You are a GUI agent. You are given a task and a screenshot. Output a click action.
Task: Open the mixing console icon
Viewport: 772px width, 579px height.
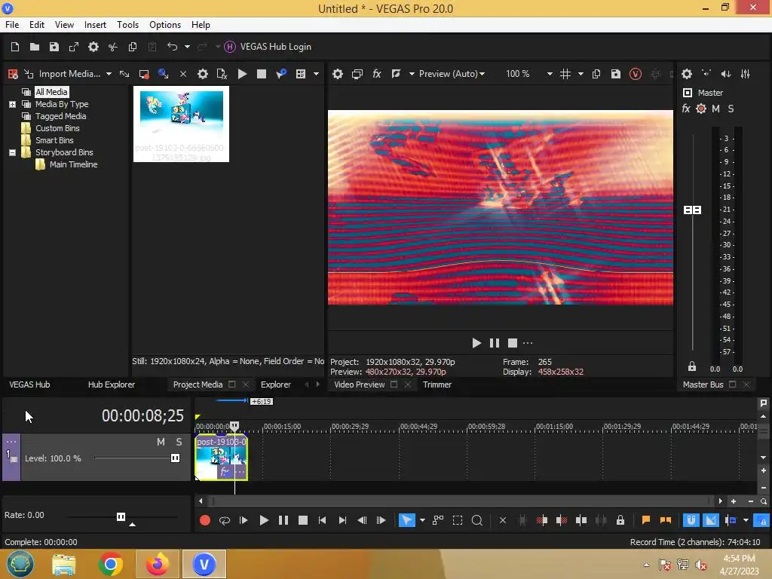pyautogui.click(x=746, y=74)
